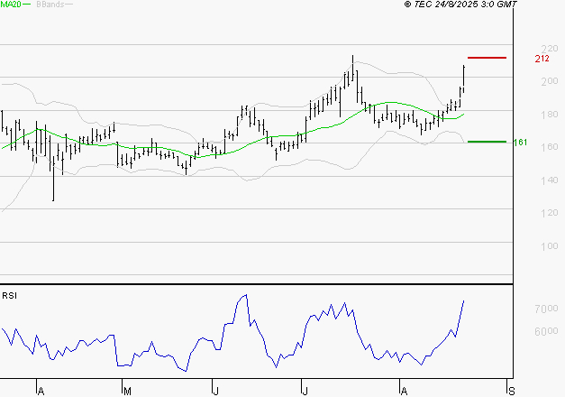Click the 200 price axis label
Screen dimensions: 565x397
(524, 82)
